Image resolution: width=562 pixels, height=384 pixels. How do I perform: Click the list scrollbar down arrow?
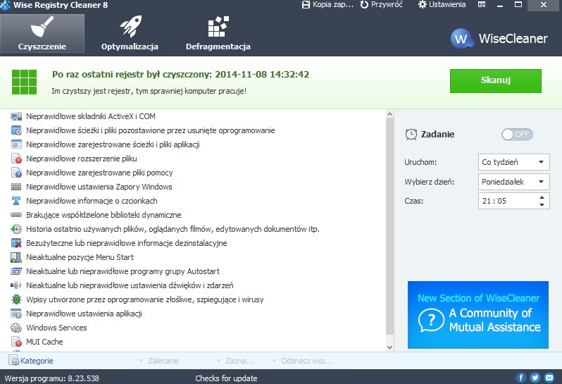[389, 347]
